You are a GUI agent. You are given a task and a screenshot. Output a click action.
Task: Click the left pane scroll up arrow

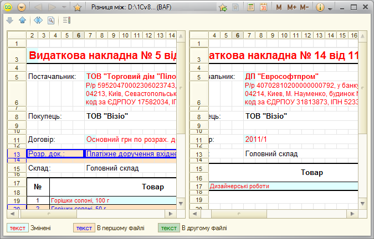click(x=181, y=36)
